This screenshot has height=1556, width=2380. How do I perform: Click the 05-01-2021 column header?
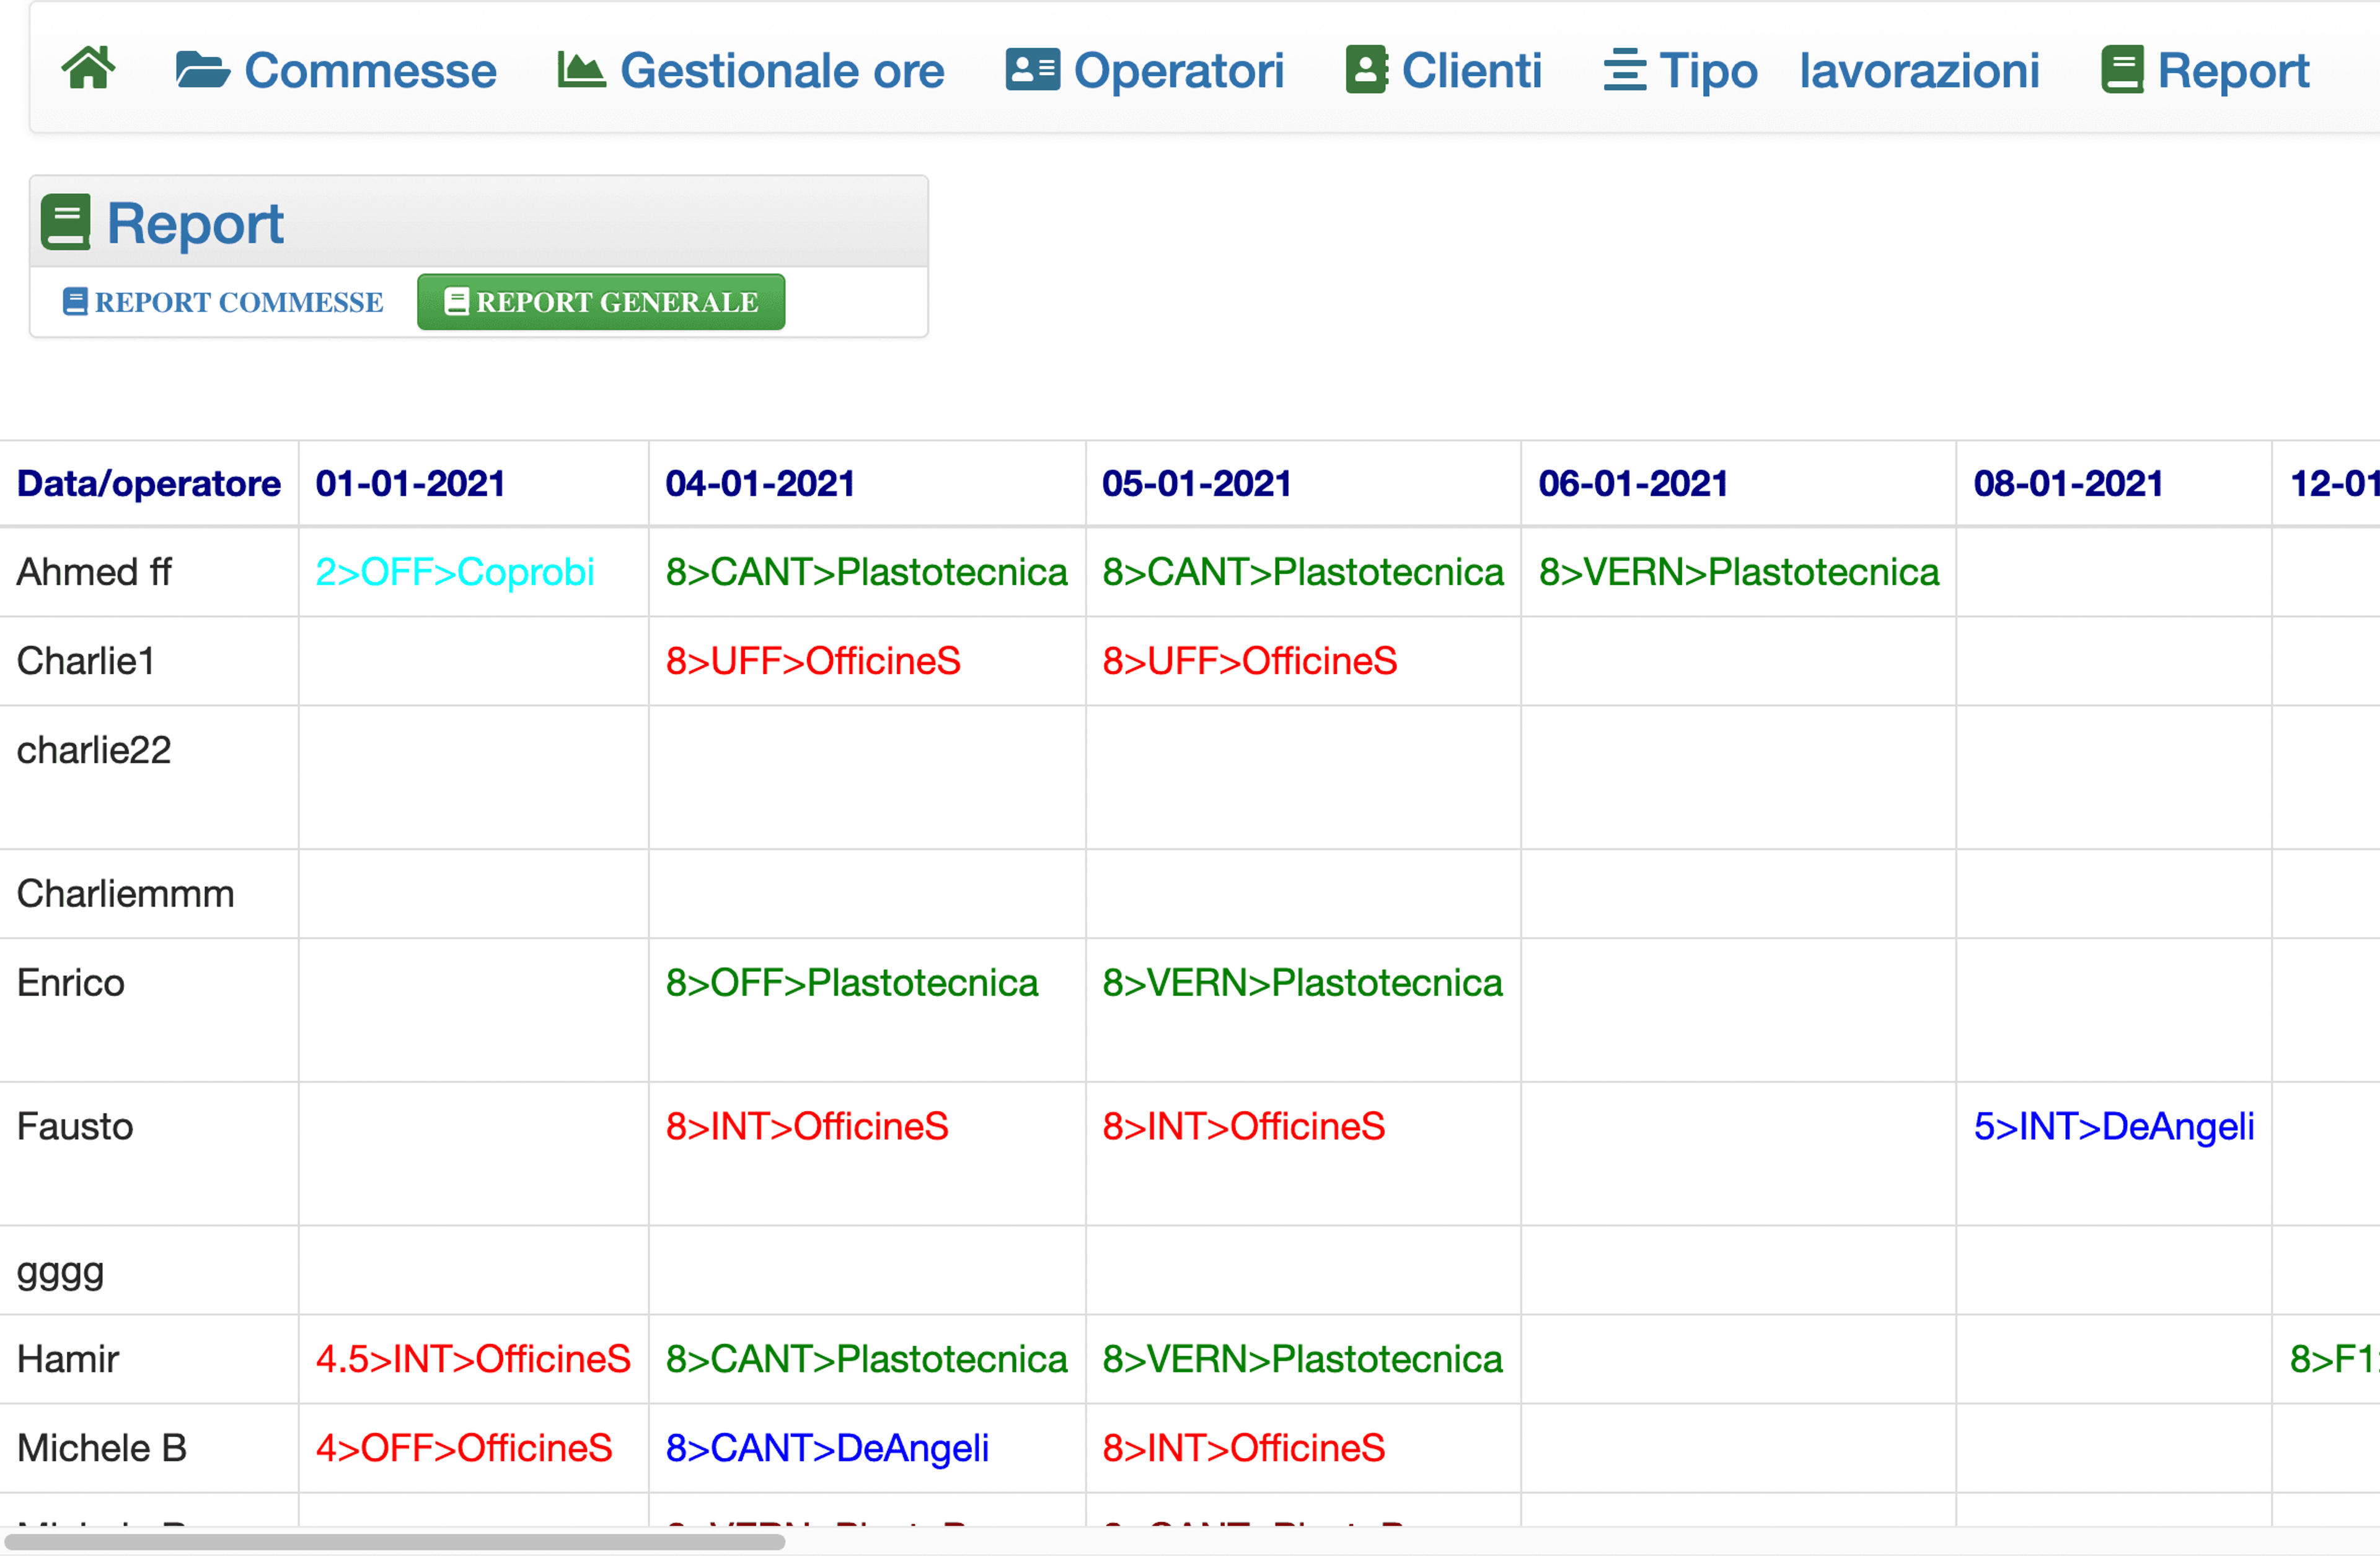(1197, 483)
